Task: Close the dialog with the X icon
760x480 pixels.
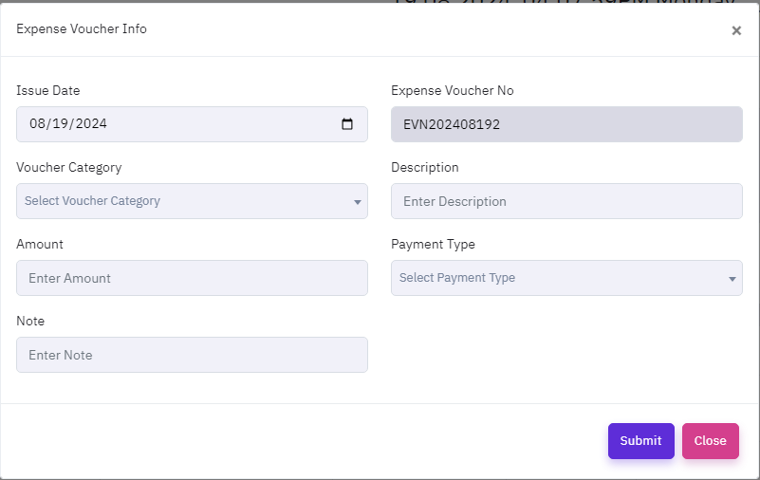Action: tap(736, 30)
